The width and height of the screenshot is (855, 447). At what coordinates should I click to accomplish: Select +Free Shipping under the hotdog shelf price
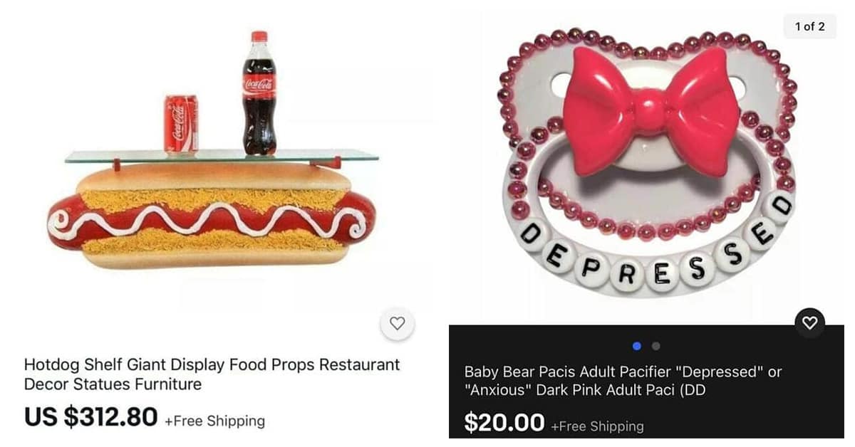tap(214, 421)
